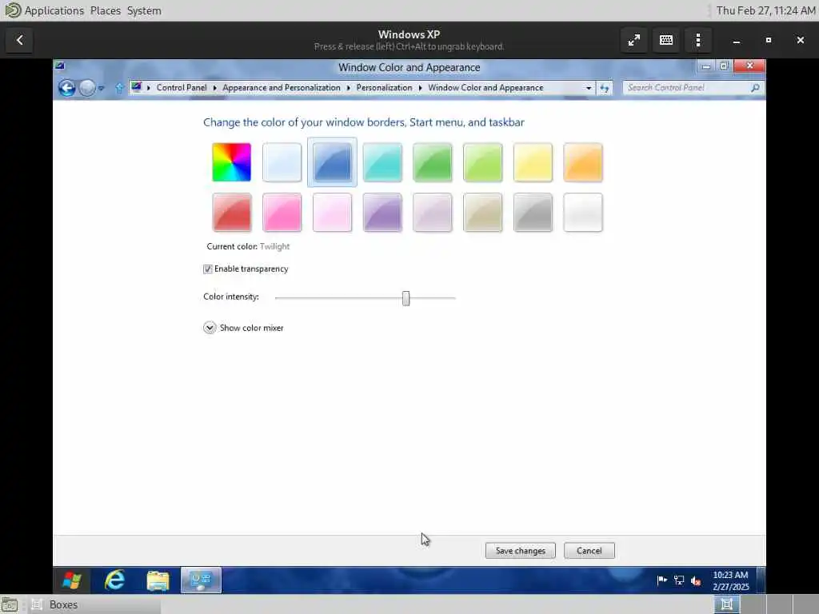Select the gray chocolate swatch
The image size is (819, 614).
533,213
